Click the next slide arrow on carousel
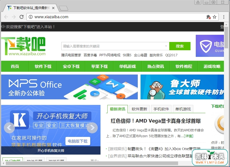Viewport: 230px width, 167px height. (x=92, y=128)
